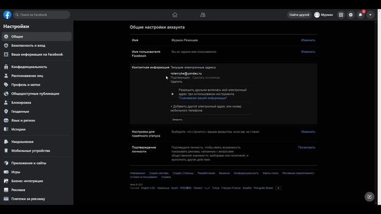The width and height of the screenshot is (381, 214).
Task: Open the Мурман profile chip
Action: click(x=323, y=15)
